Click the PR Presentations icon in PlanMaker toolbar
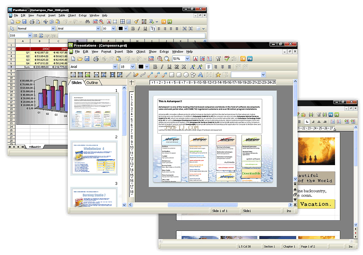The height and width of the screenshot is (255, 363). (x=170, y=22)
